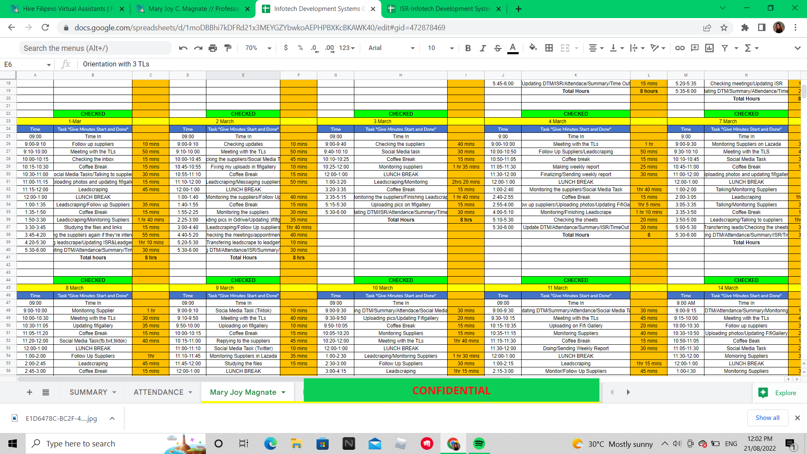Click the borders icon
This screenshot has height=454, width=807.
(x=549, y=48)
